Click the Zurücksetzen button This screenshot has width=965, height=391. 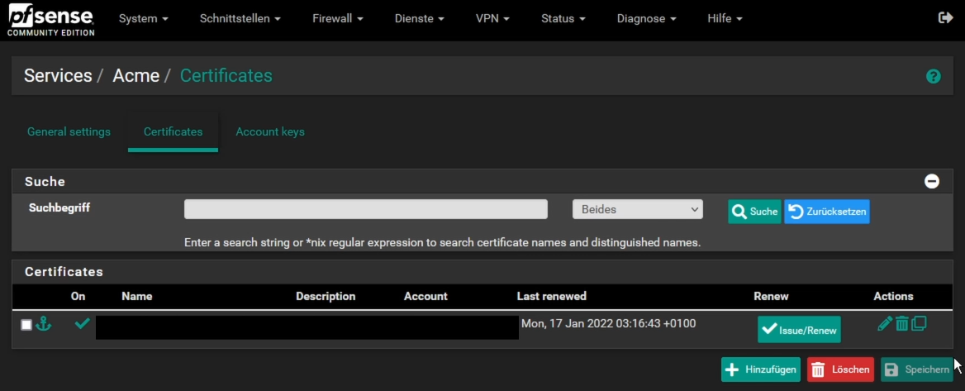(826, 211)
